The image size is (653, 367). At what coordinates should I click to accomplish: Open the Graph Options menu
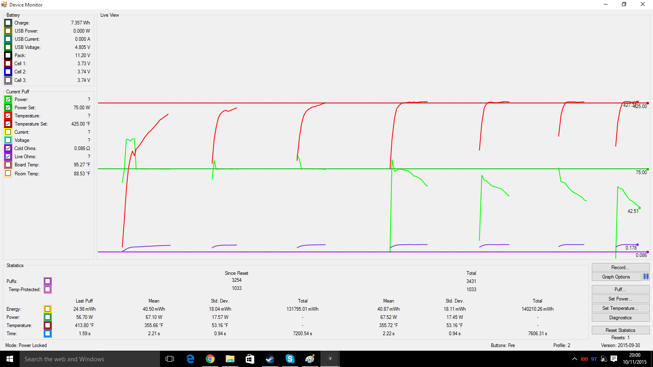coord(616,277)
